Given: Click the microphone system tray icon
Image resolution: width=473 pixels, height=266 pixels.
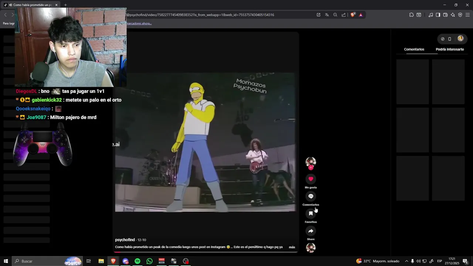Looking at the screenshot, I should [x=412, y=261].
